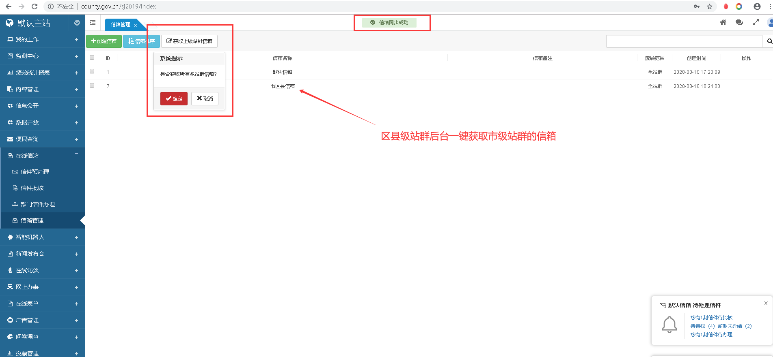Focus the search input field

tap(684, 41)
